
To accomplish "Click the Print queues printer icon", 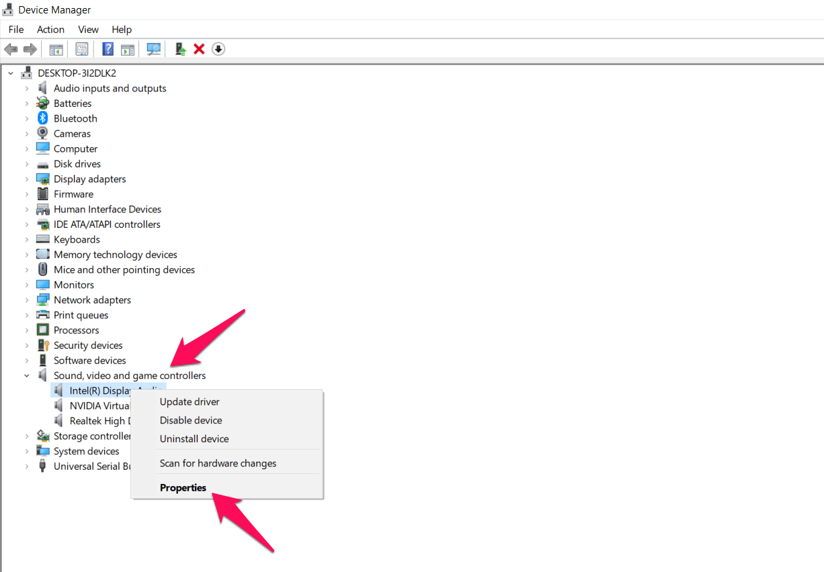I will pos(43,315).
